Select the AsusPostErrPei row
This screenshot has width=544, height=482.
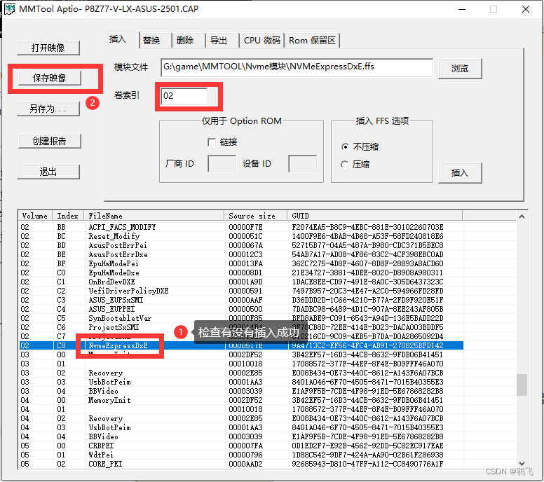tap(240, 245)
